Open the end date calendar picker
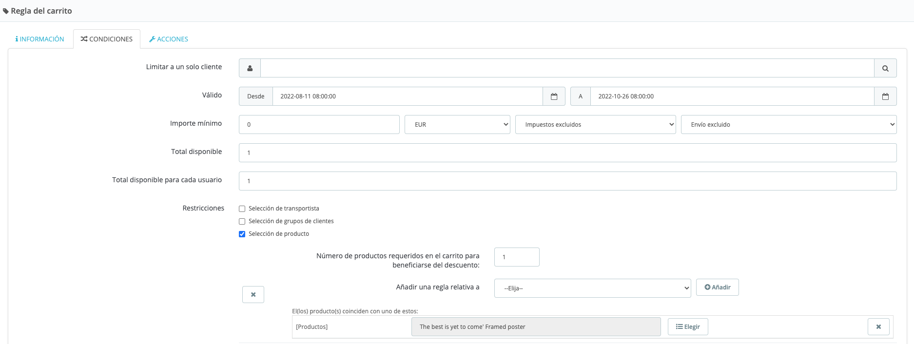This screenshot has height=344, width=914. point(885,96)
